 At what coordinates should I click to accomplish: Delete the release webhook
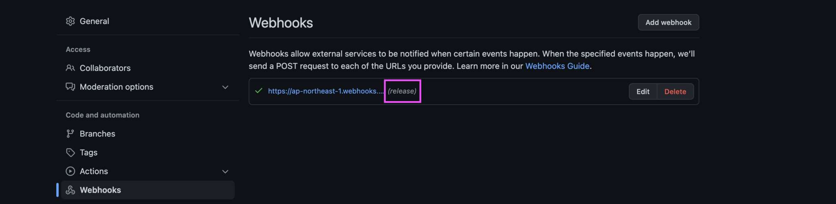pyautogui.click(x=675, y=92)
